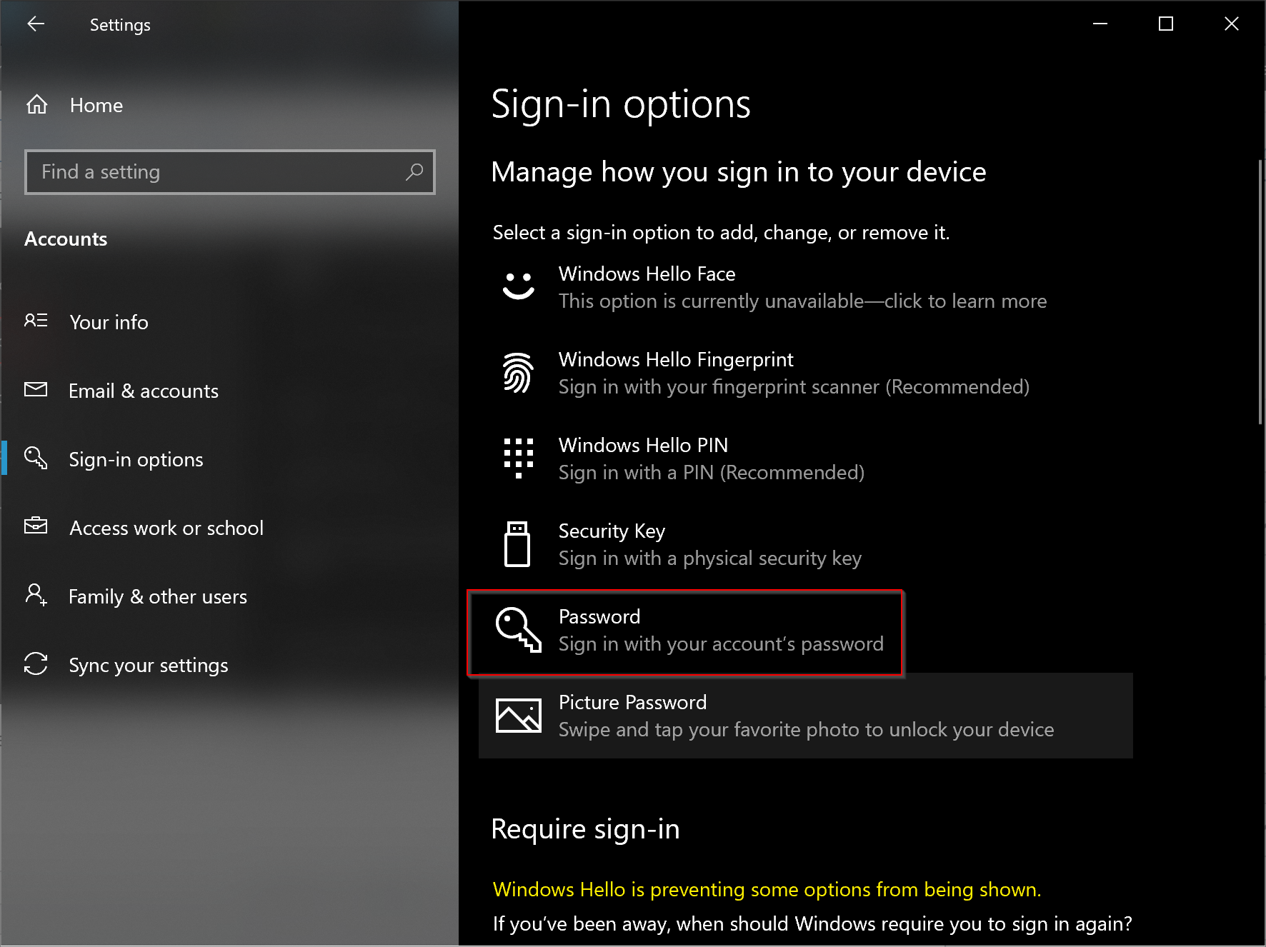
Task: Click 'This option is currently unavailable' text
Action: (x=803, y=301)
